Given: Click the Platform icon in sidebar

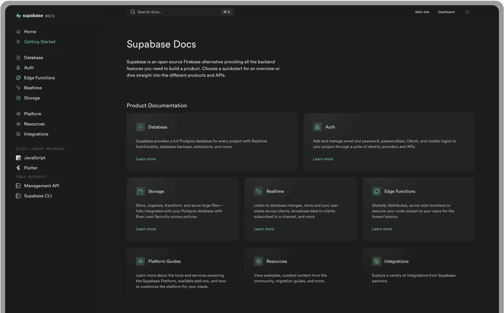Looking at the screenshot, I should [18, 114].
